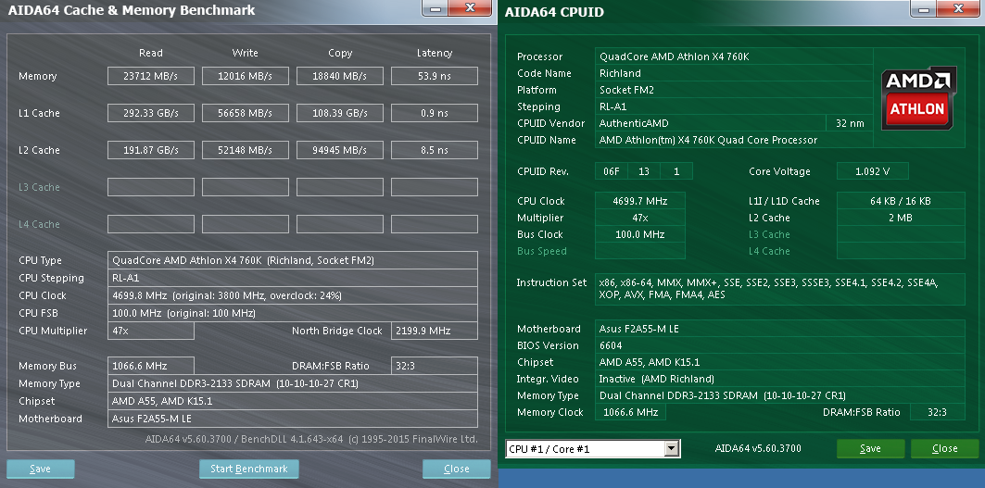Click L1 Cache Latency 0.9 ns
The width and height of the screenshot is (985, 488).
click(434, 113)
